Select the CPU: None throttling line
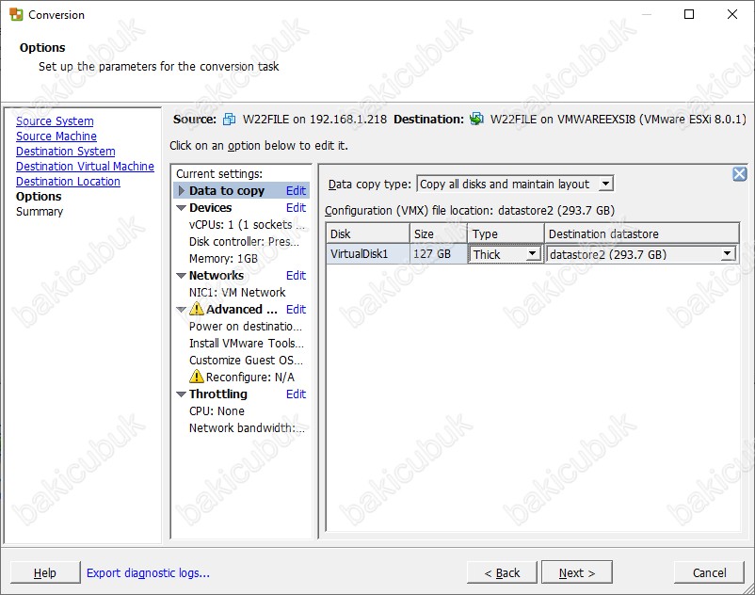The width and height of the screenshot is (755, 595). click(217, 411)
